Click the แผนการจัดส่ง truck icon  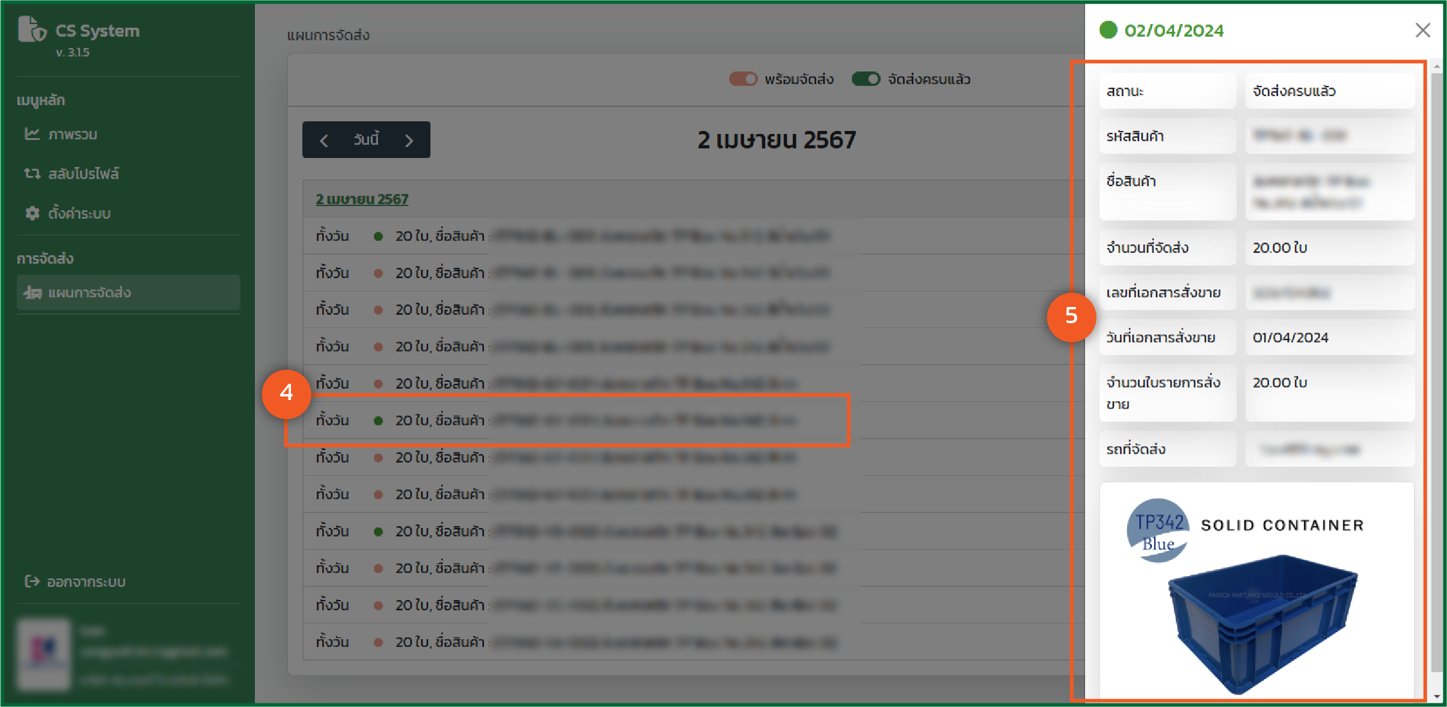(x=32, y=293)
